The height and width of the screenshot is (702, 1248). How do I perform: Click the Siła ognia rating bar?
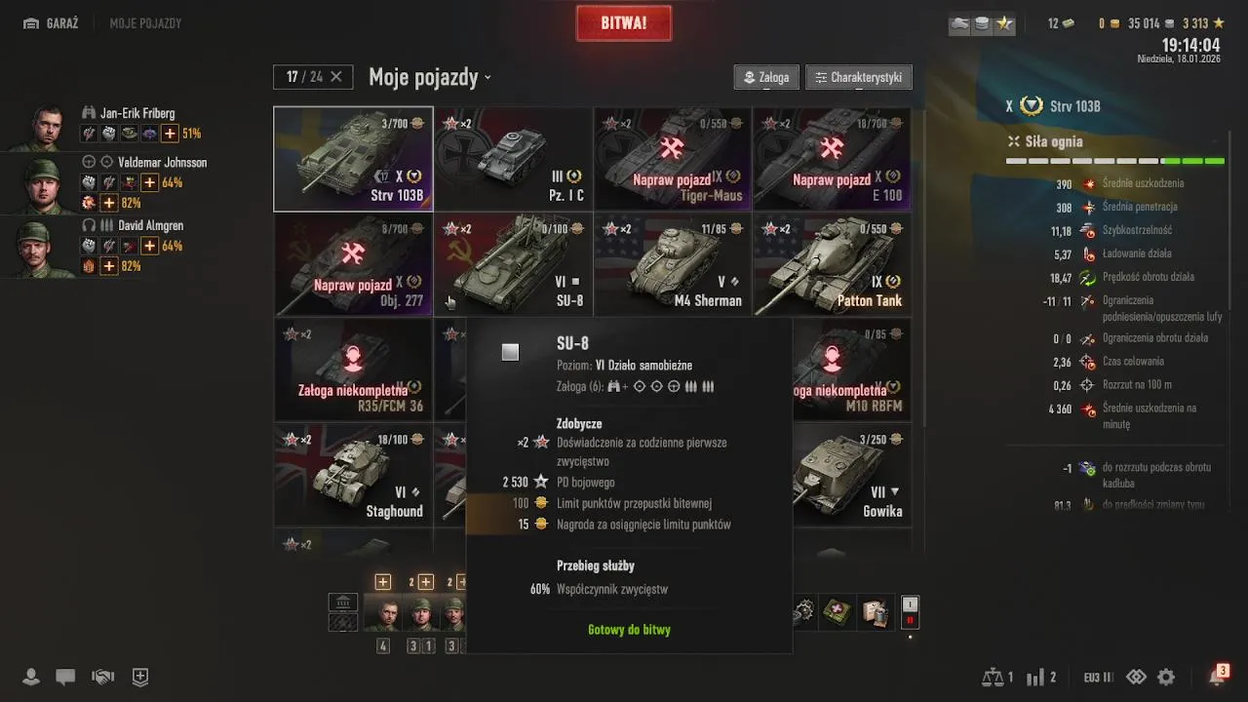(1115, 161)
